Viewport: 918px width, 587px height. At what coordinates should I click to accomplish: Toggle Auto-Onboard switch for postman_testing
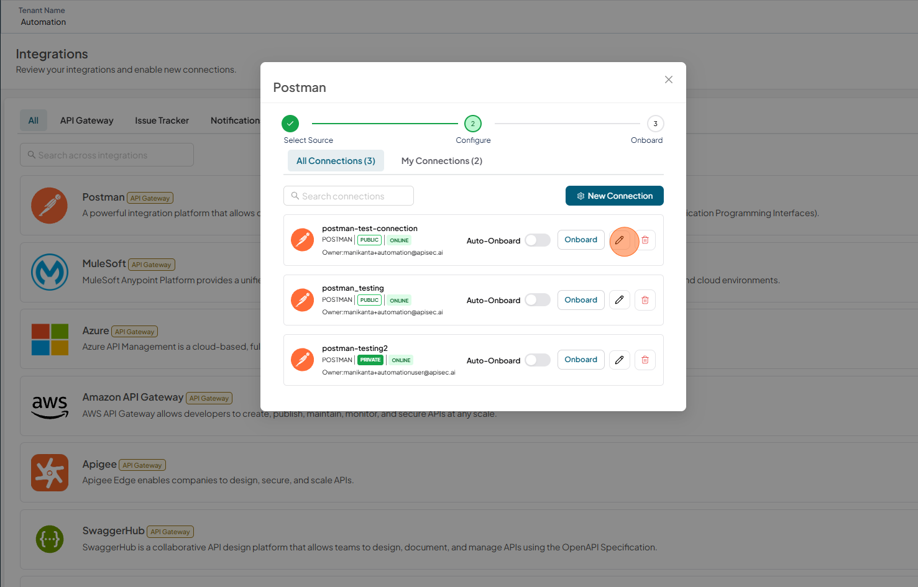click(538, 300)
